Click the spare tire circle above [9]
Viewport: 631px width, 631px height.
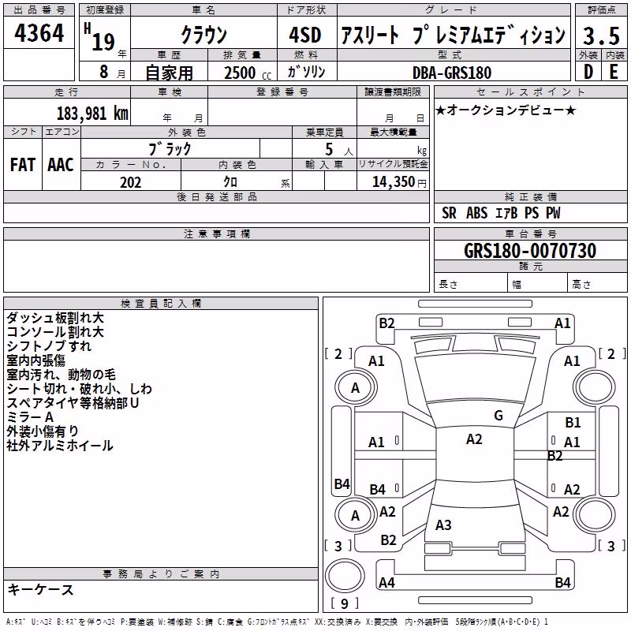[x=345, y=576]
